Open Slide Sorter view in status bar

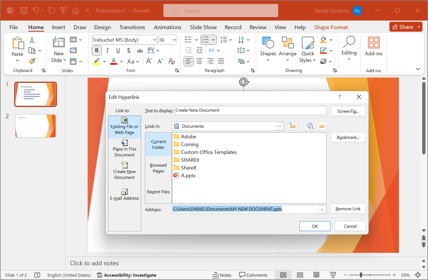300,275
